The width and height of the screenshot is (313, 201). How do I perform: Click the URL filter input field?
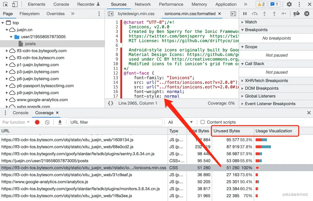pyautogui.click(x=115, y=122)
